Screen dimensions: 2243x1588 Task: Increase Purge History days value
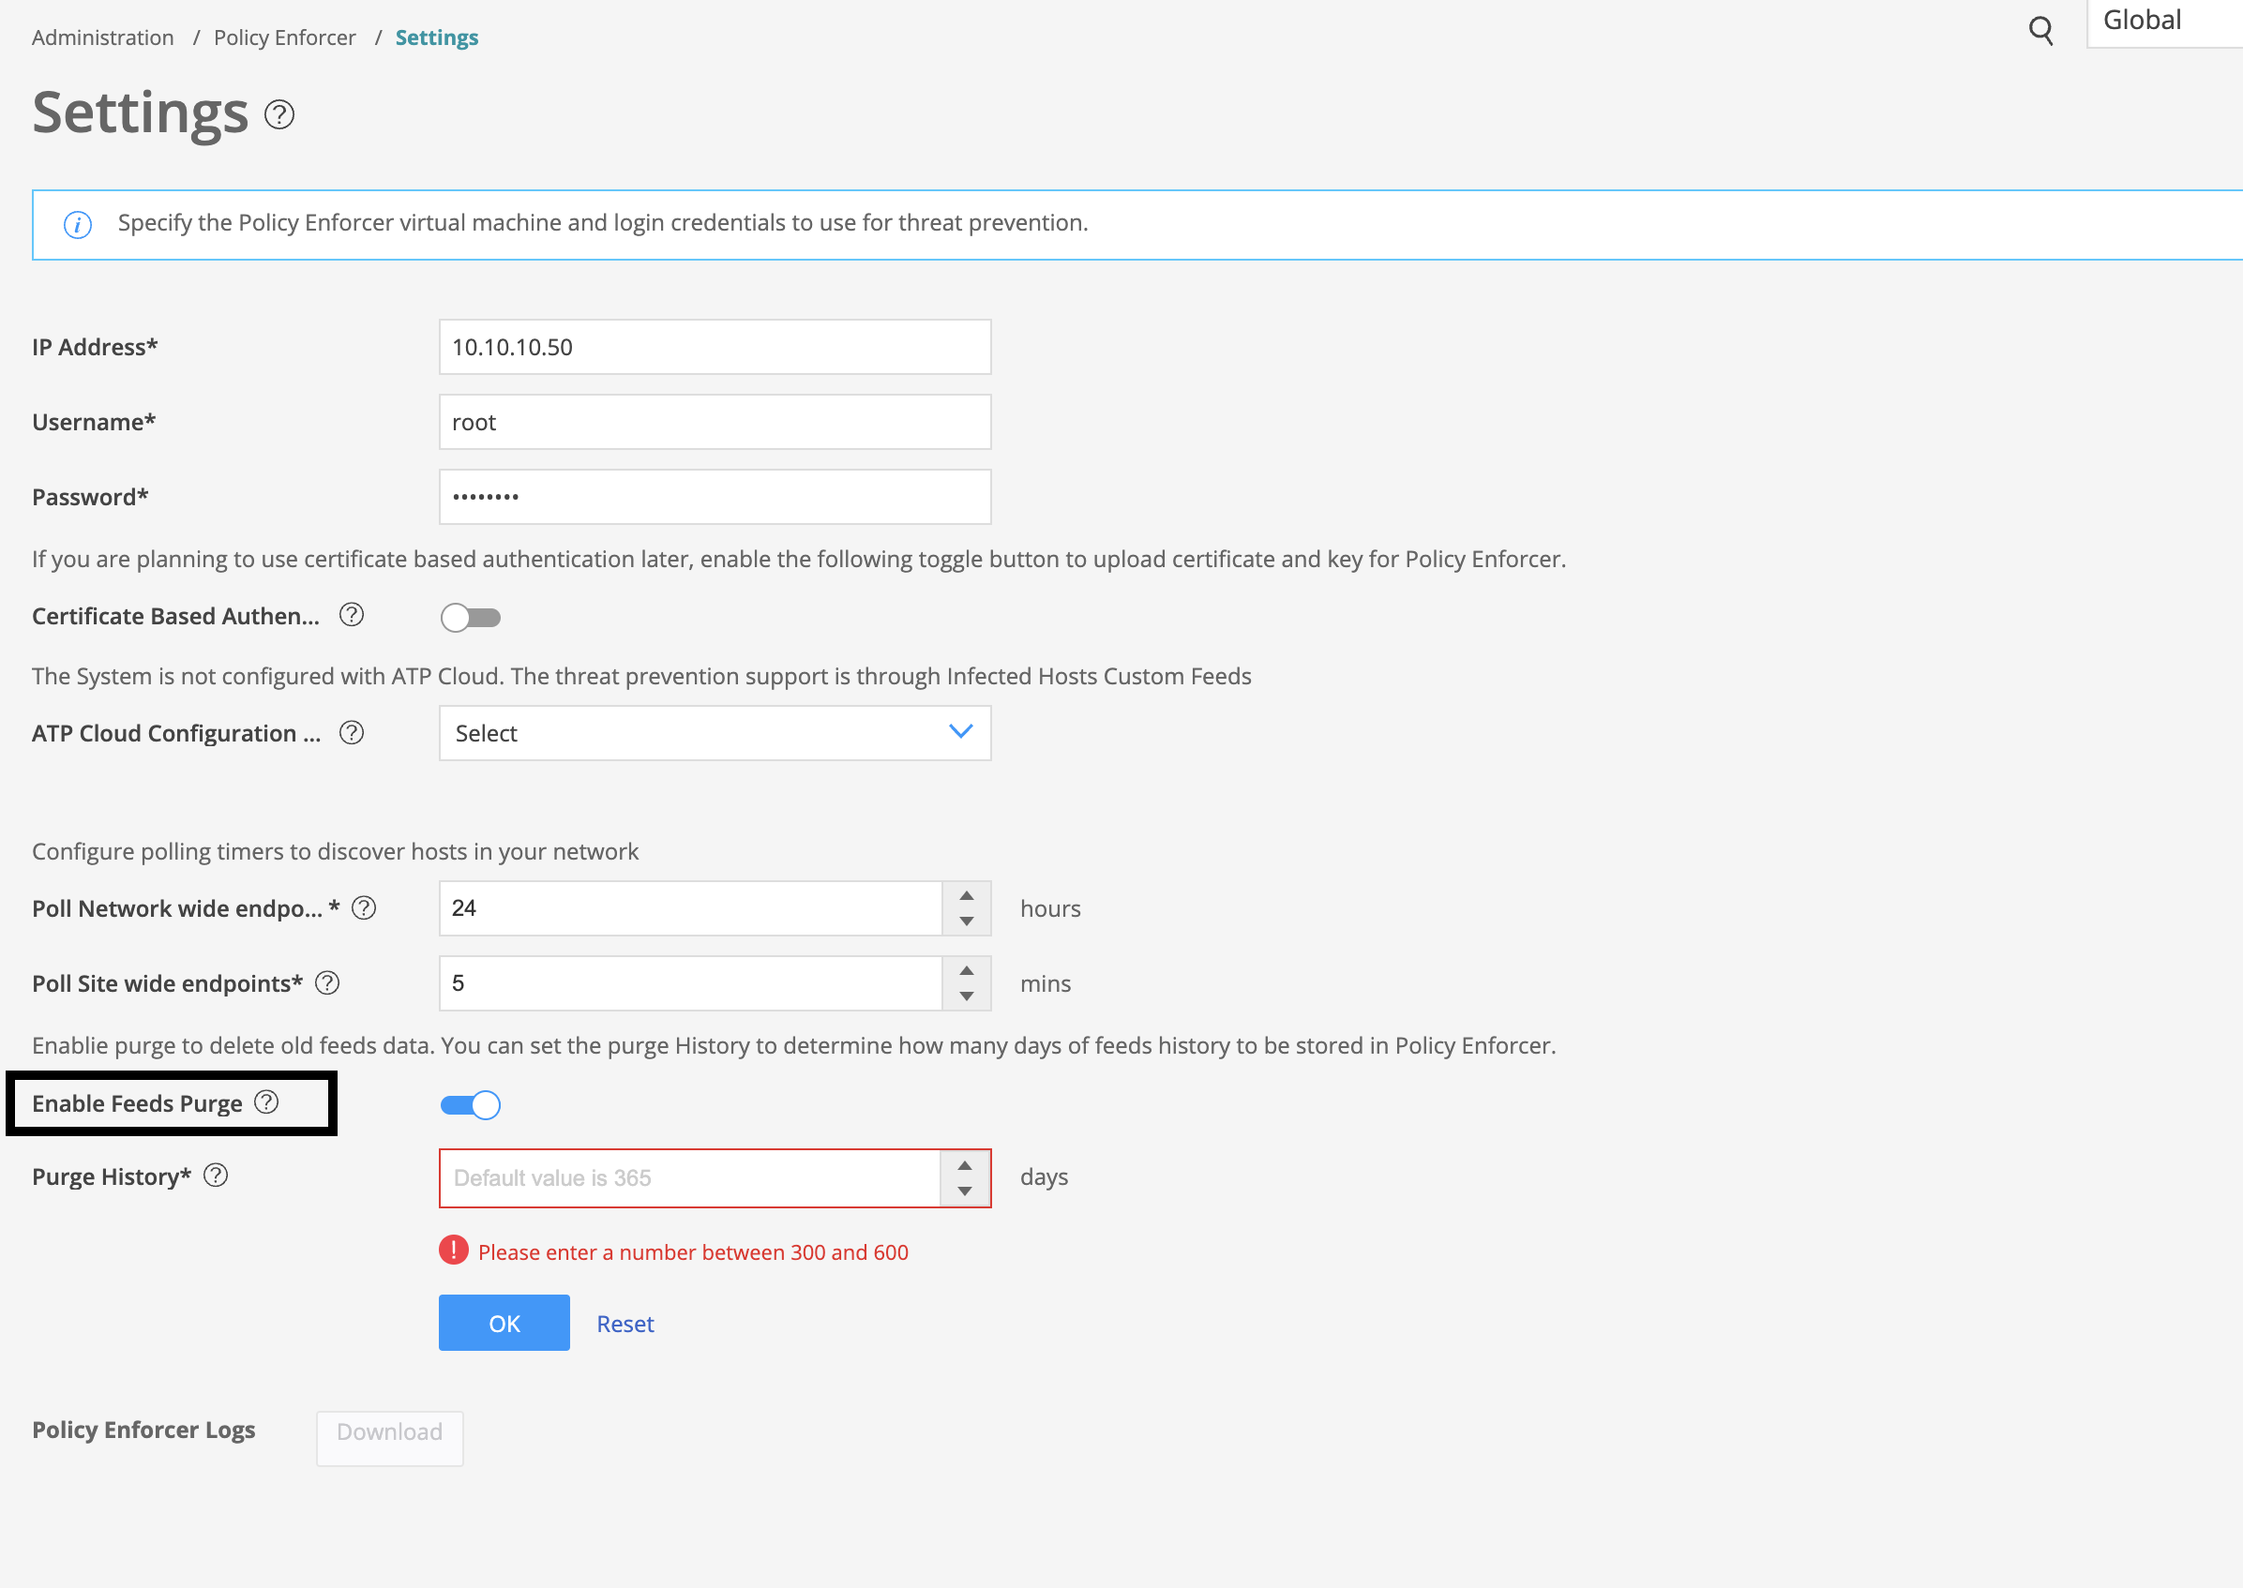click(965, 1165)
